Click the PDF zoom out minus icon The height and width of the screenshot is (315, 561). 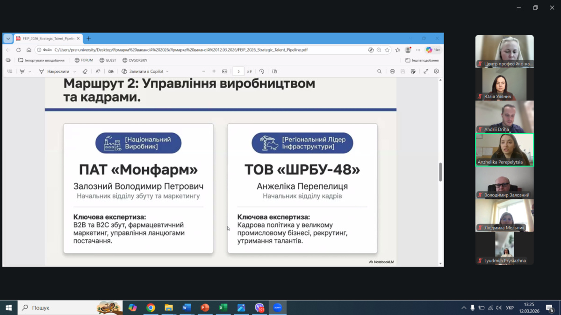(204, 71)
